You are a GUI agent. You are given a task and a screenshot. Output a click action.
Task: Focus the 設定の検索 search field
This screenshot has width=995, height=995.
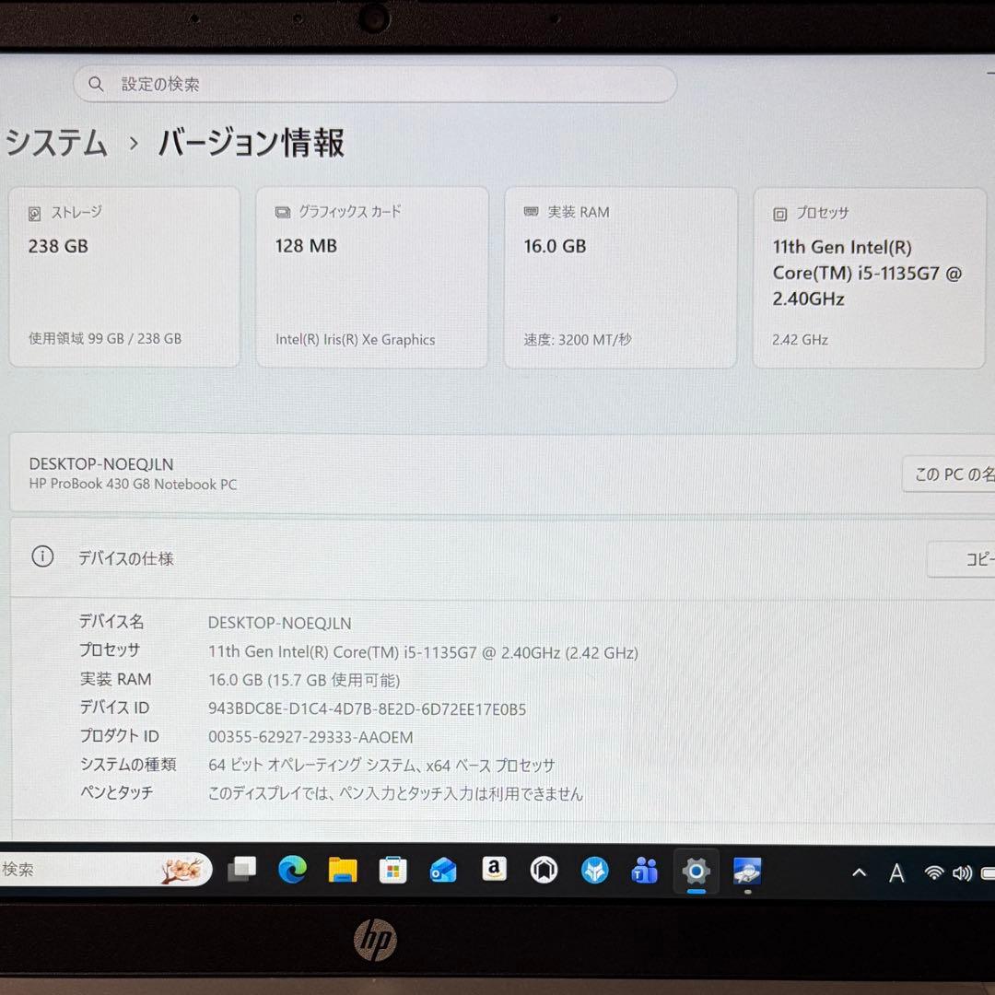[x=375, y=84]
